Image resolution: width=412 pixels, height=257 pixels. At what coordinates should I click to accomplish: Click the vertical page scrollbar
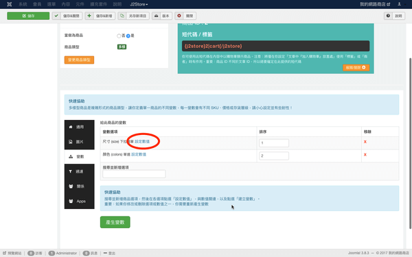410,143
